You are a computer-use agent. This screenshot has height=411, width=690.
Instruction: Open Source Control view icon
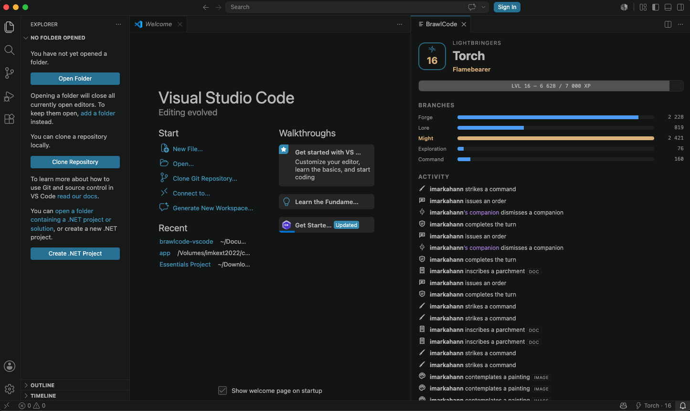pos(10,73)
